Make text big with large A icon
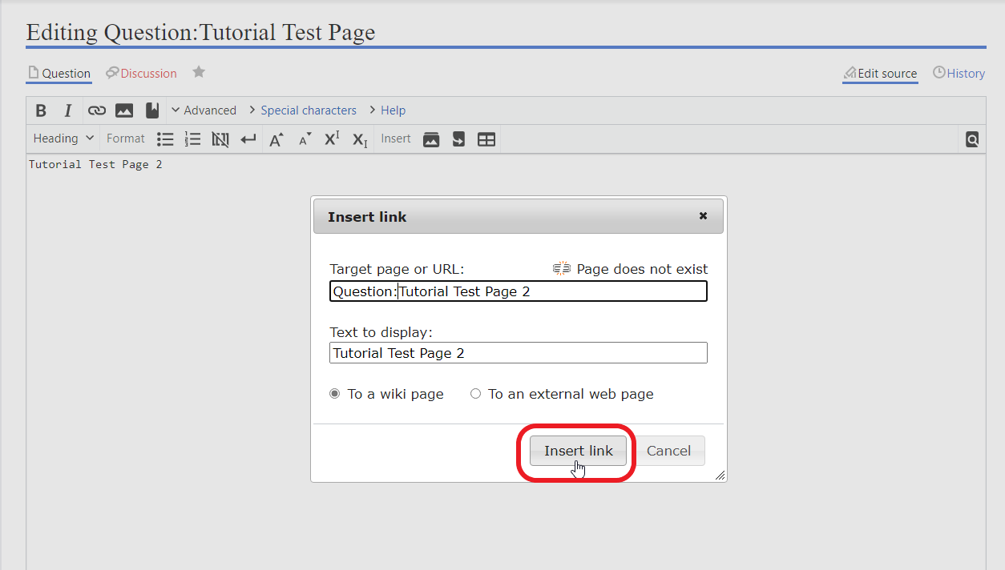 point(276,139)
